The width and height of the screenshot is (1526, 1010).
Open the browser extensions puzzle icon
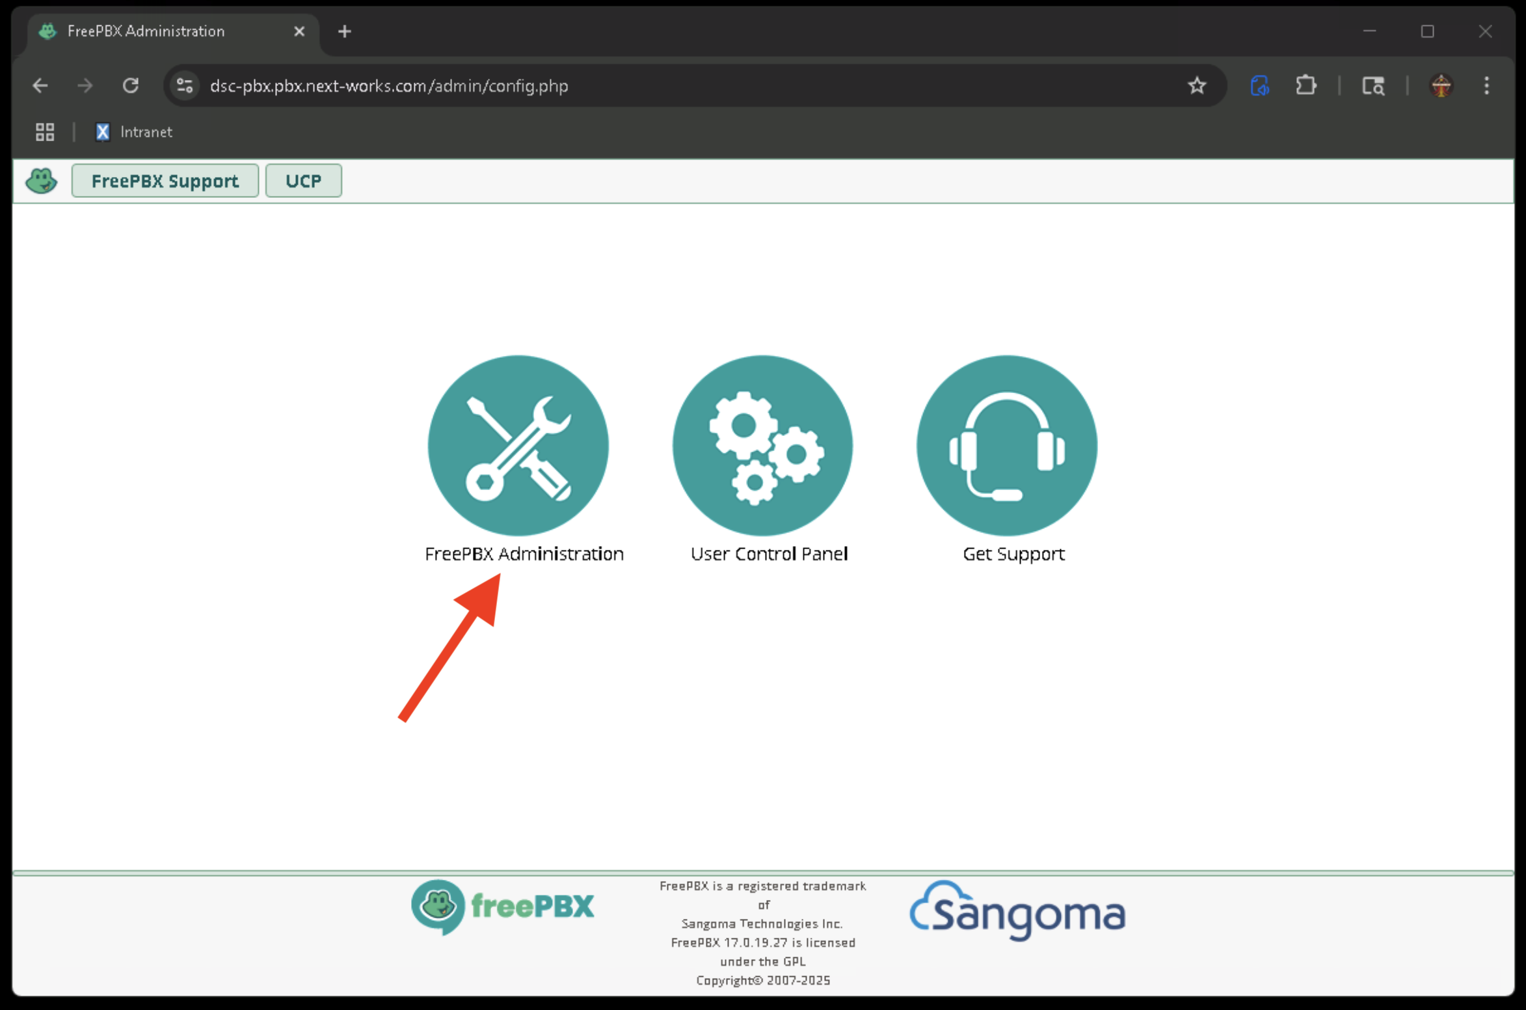[x=1305, y=86]
